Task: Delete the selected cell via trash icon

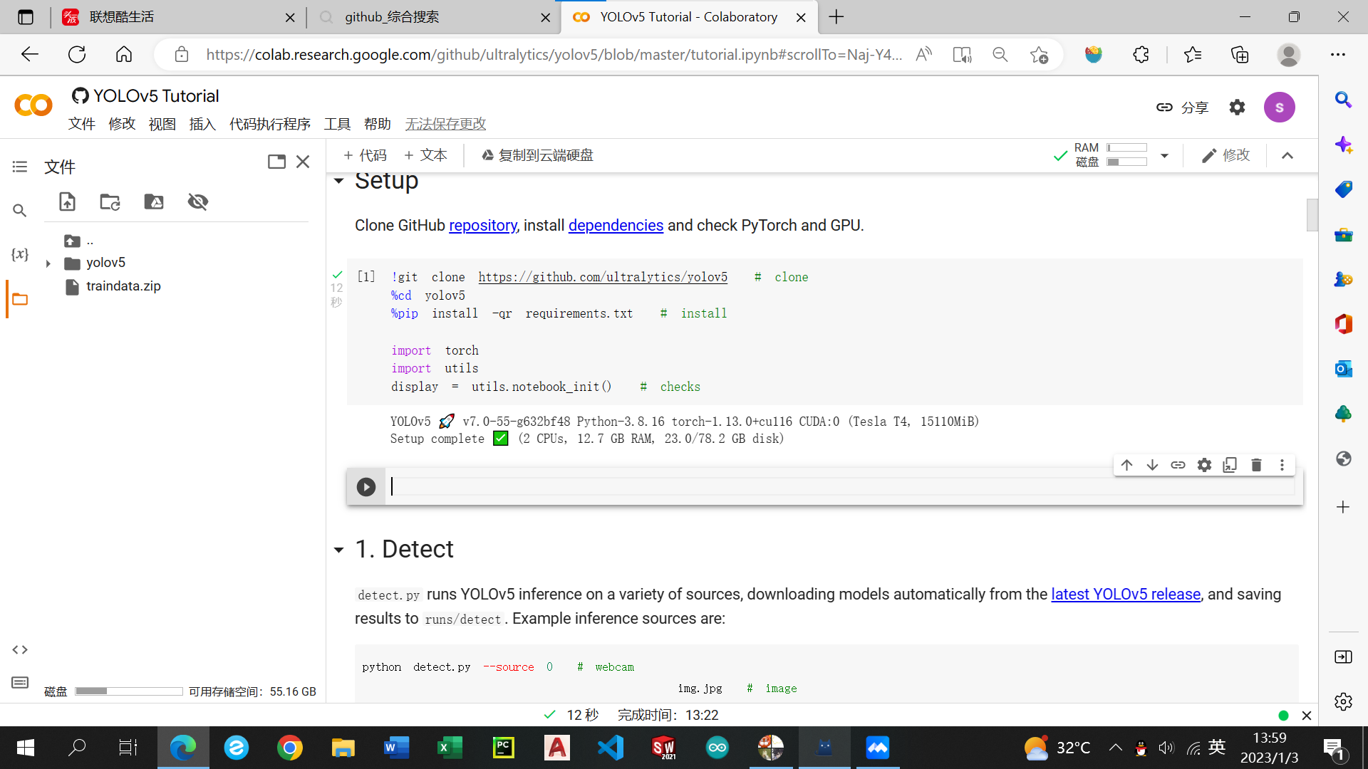Action: 1256,465
